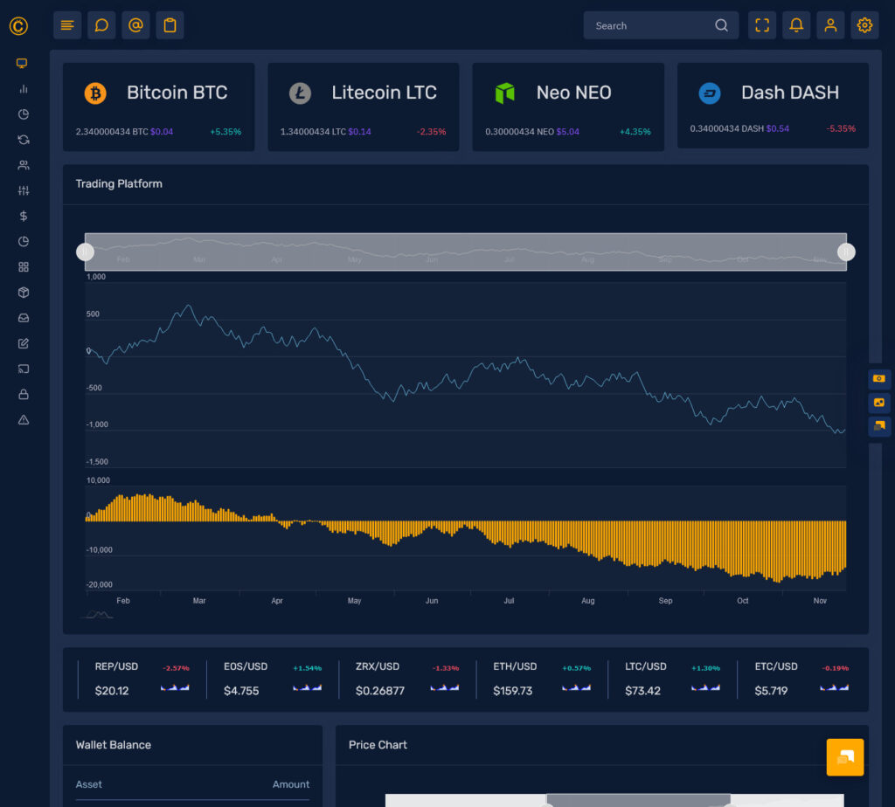Select the Neo NEO card

tap(568, 107)
